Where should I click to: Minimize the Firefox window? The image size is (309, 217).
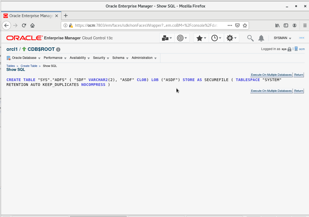click(287, 6)
